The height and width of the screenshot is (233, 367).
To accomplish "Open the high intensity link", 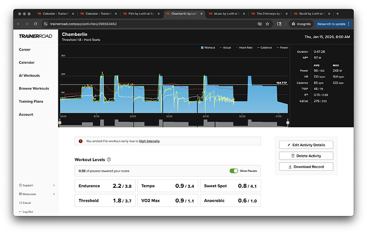I will 149,141.
